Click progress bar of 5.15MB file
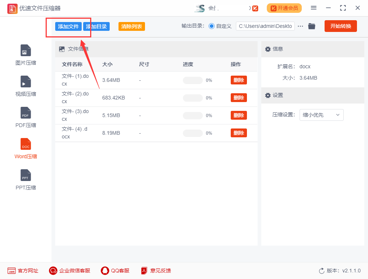This screenshot has width=368, height=279. point(193,116)
